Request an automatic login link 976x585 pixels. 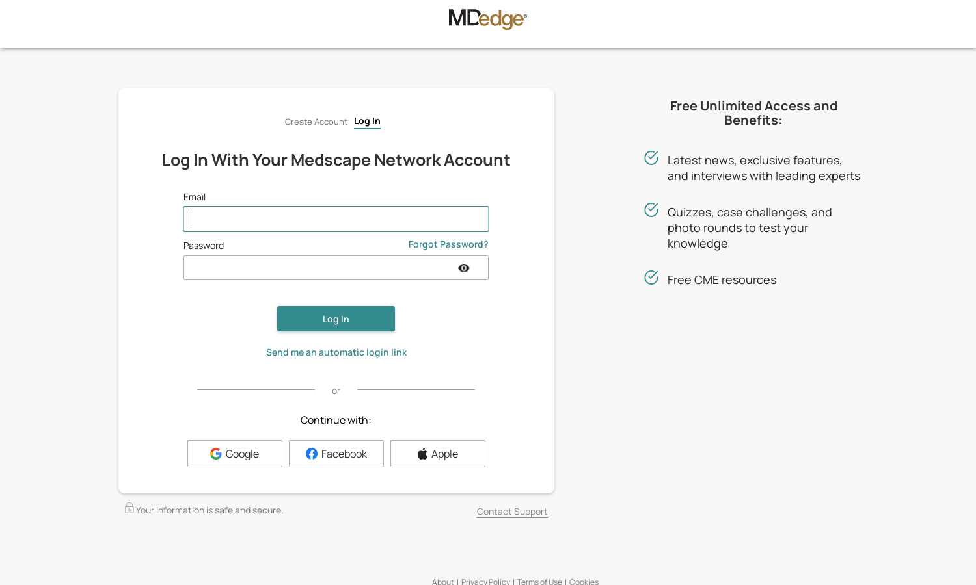coord(336,352)
